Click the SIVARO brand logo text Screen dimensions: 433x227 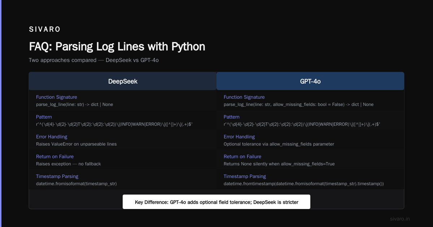[45, 30]
